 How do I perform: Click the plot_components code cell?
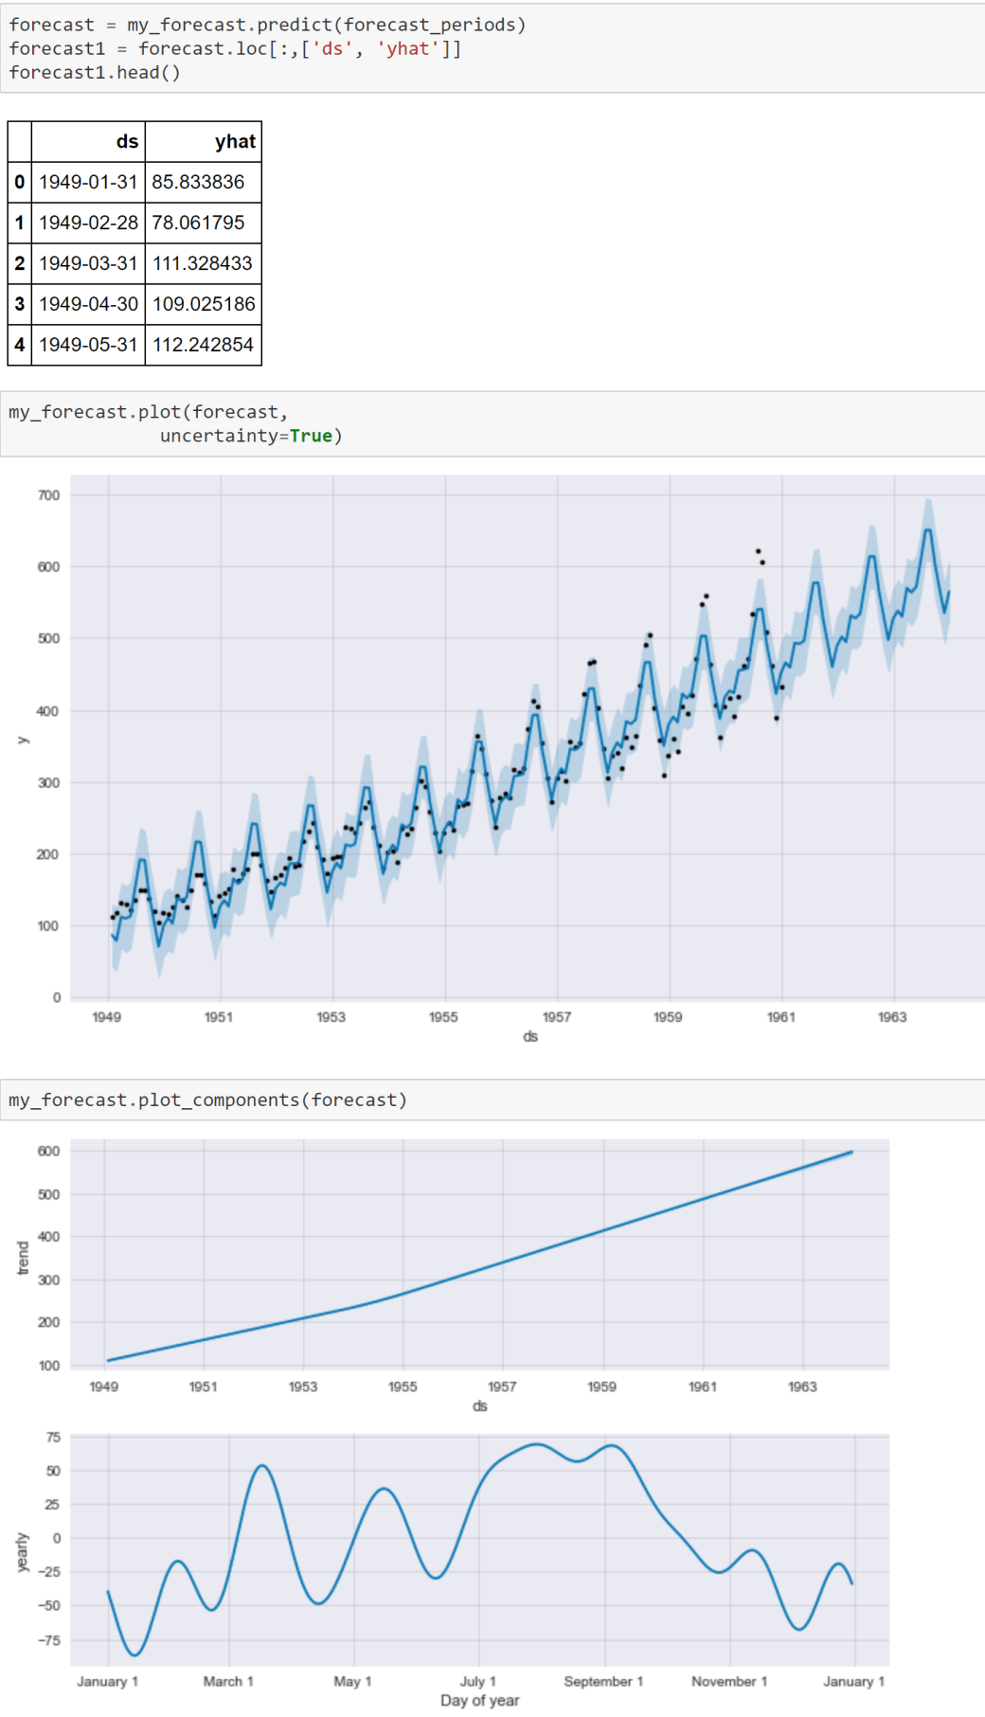492,1100
